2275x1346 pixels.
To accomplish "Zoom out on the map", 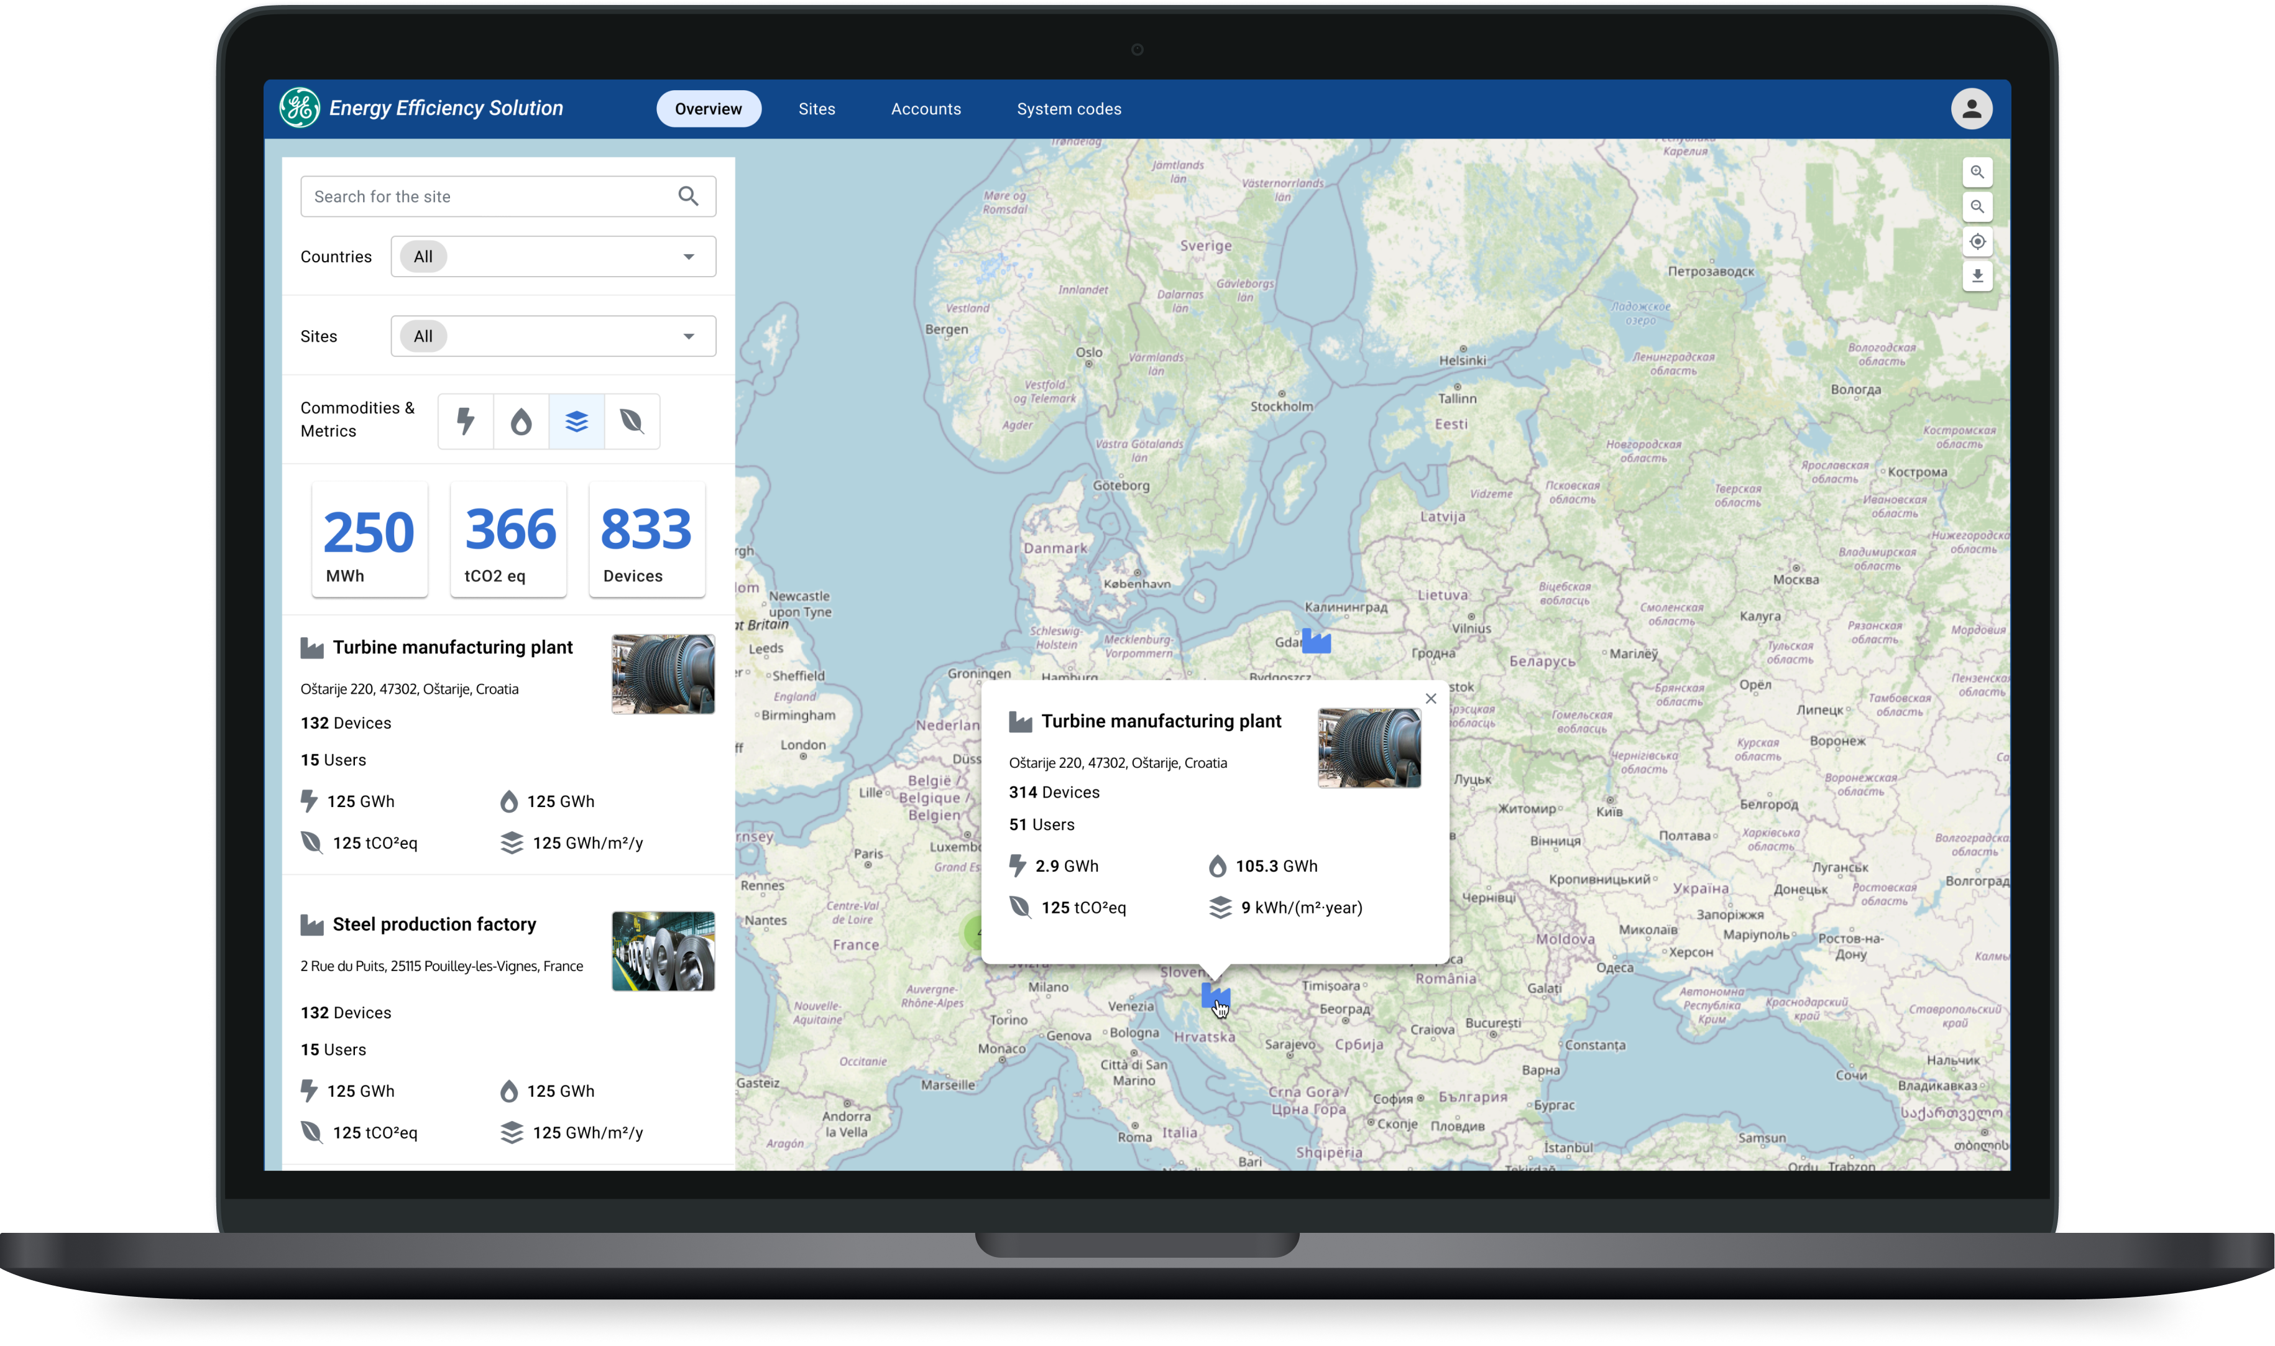I will point(1977,207).
